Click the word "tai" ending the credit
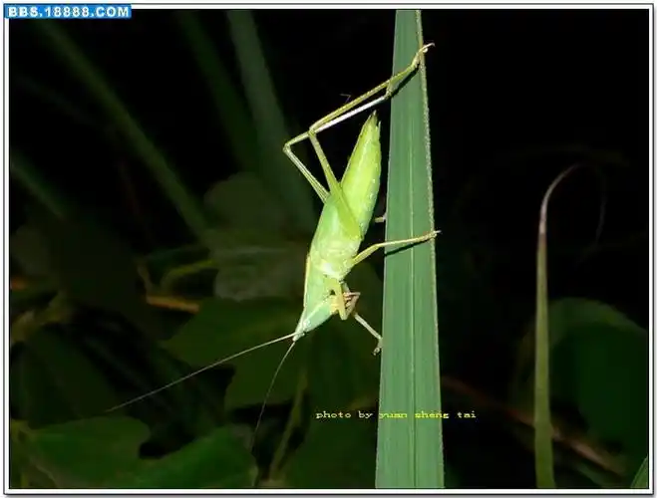The image size is (657, 498). pyautogui.click(x=467, y=414)
